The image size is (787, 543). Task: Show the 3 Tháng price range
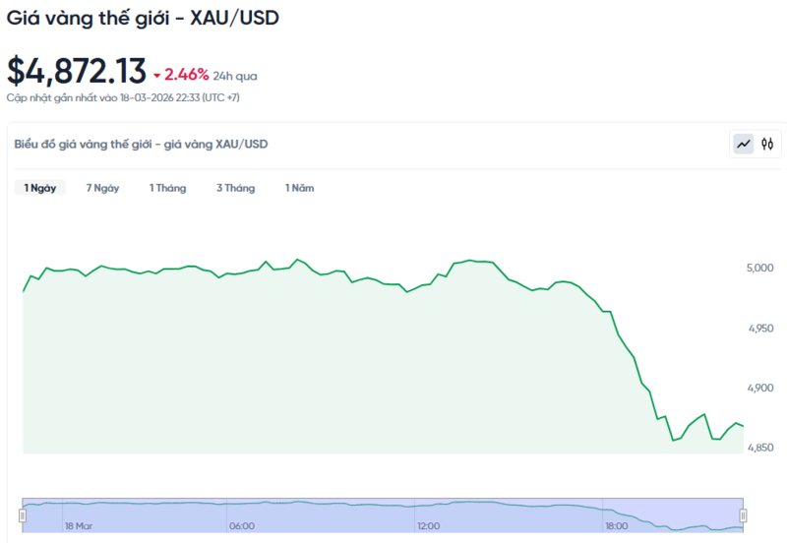235,188
